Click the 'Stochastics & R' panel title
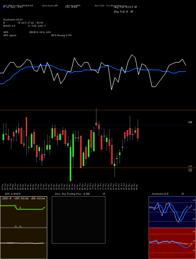The height and width of the screenshot is (259, 196). (160, 194)
